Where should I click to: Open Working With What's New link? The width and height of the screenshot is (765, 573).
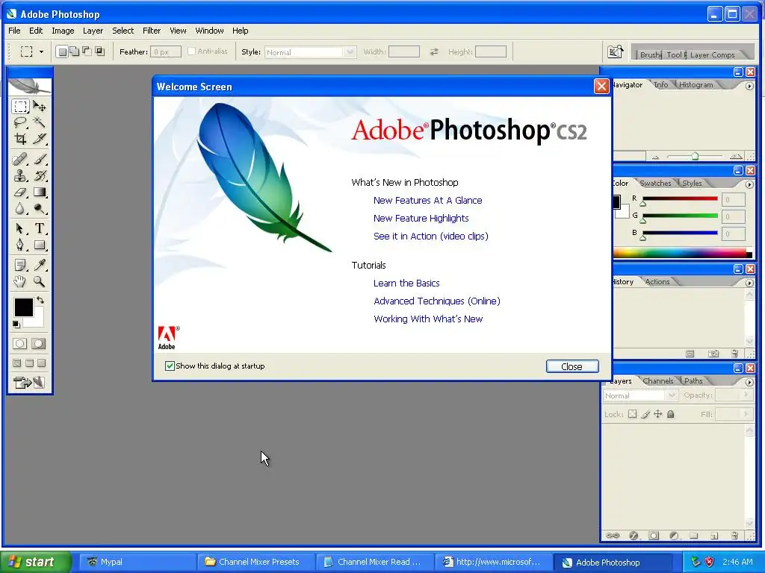tap(428, 319)
